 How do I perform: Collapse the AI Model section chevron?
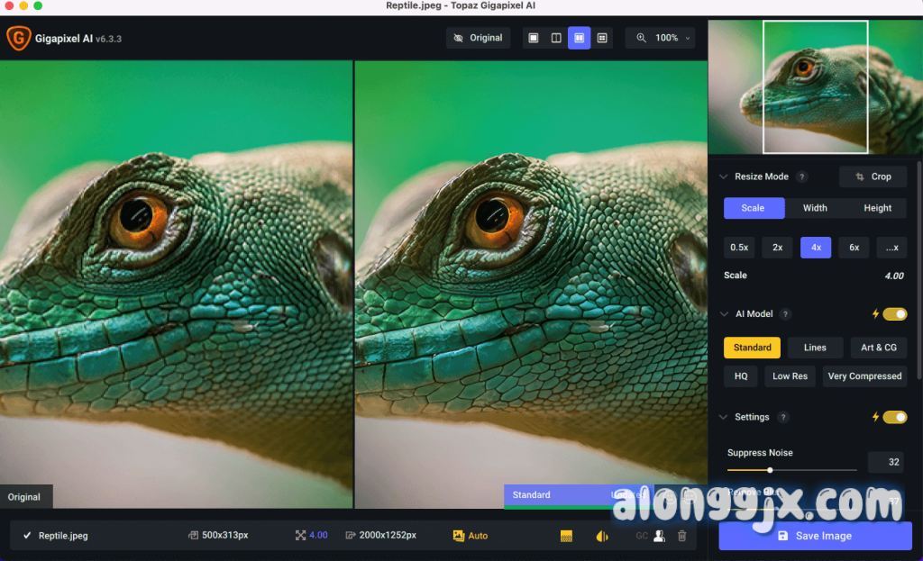point(723,314)
